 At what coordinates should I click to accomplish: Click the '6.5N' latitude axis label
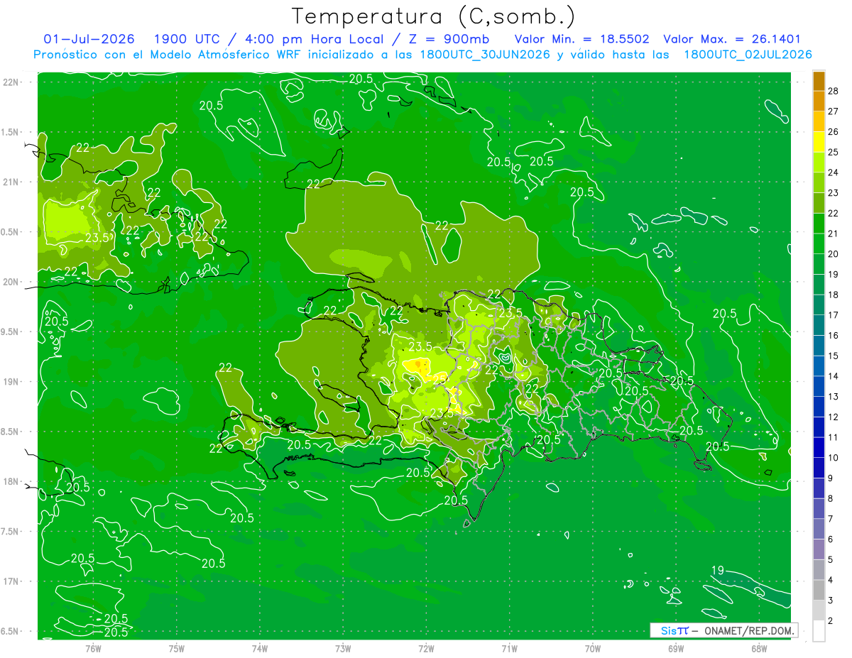point(11,632)
